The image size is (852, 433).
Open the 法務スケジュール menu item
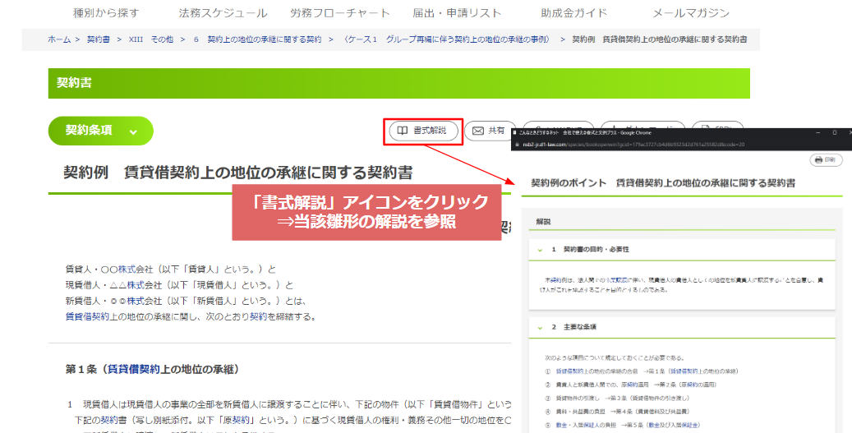point(223,13)
